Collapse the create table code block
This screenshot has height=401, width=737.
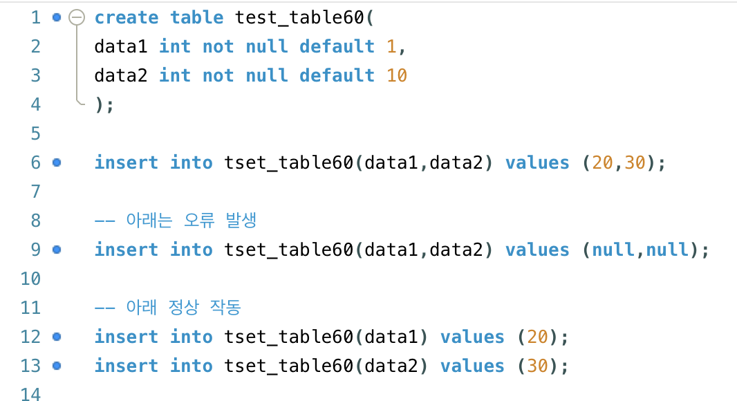77,18
